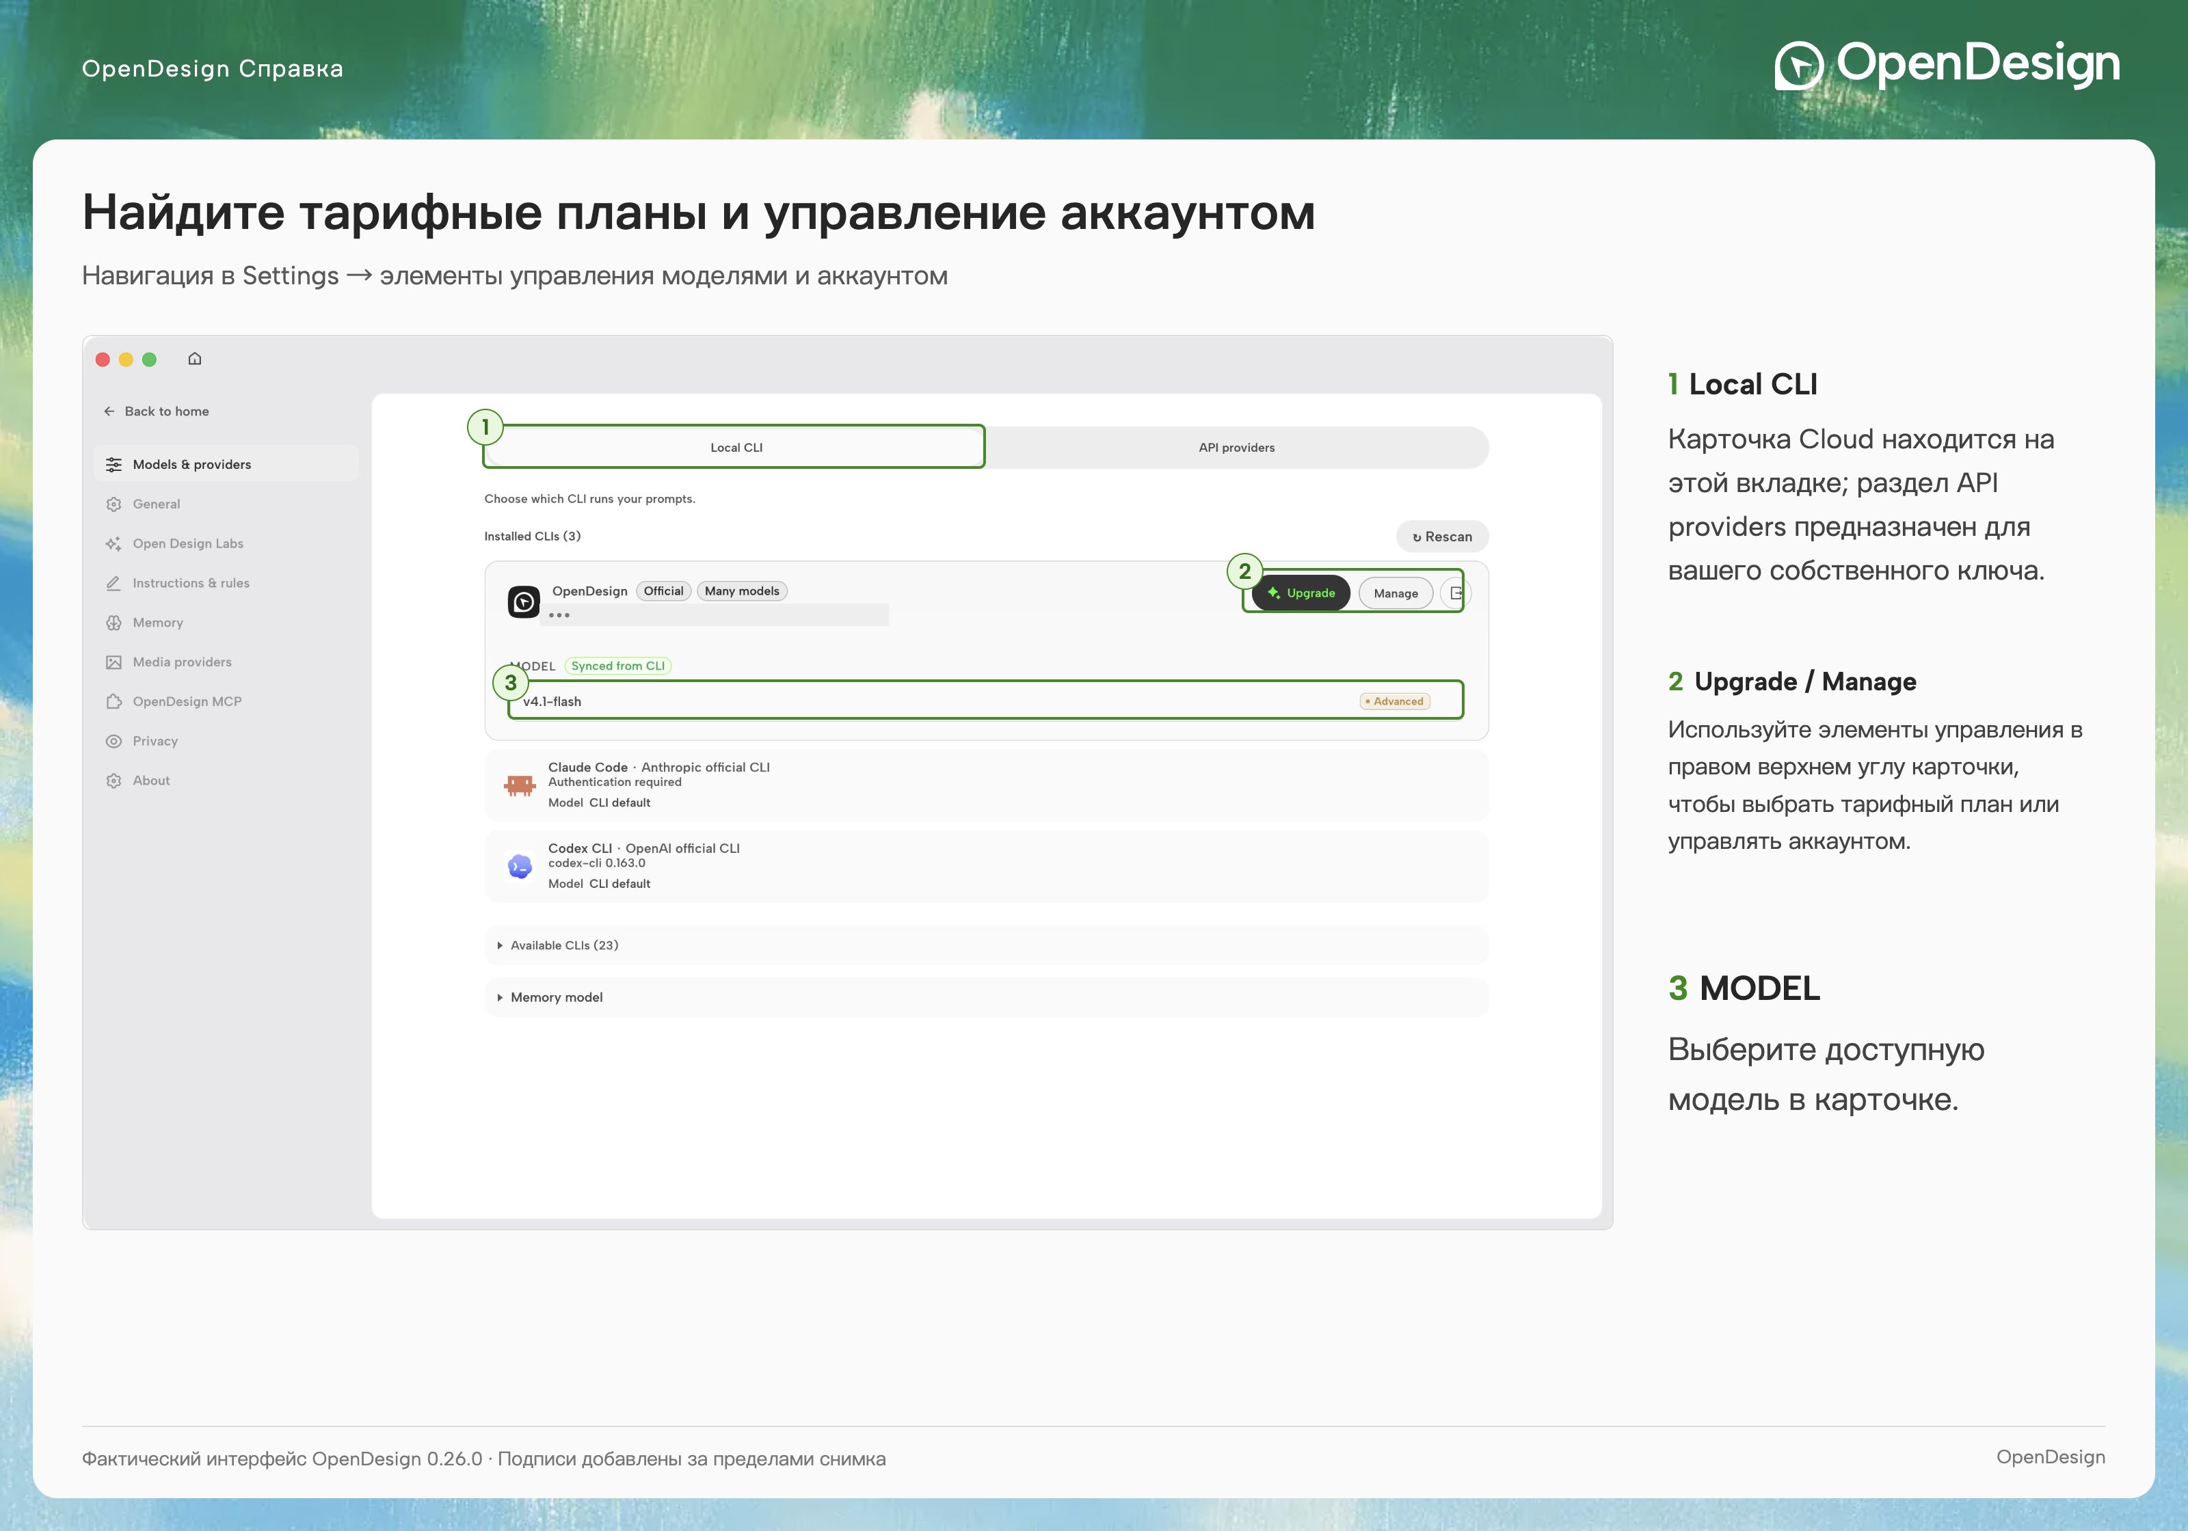The height and width of the screenshot is (1531, 2188).
Task: Click the Installed CLIs (3) label
Action: 532,537
